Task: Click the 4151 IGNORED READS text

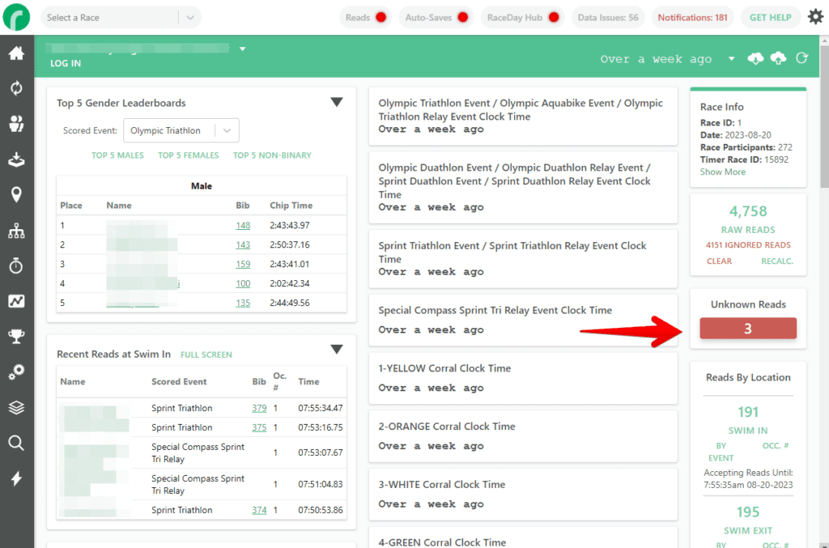Action: click(747, 245)
